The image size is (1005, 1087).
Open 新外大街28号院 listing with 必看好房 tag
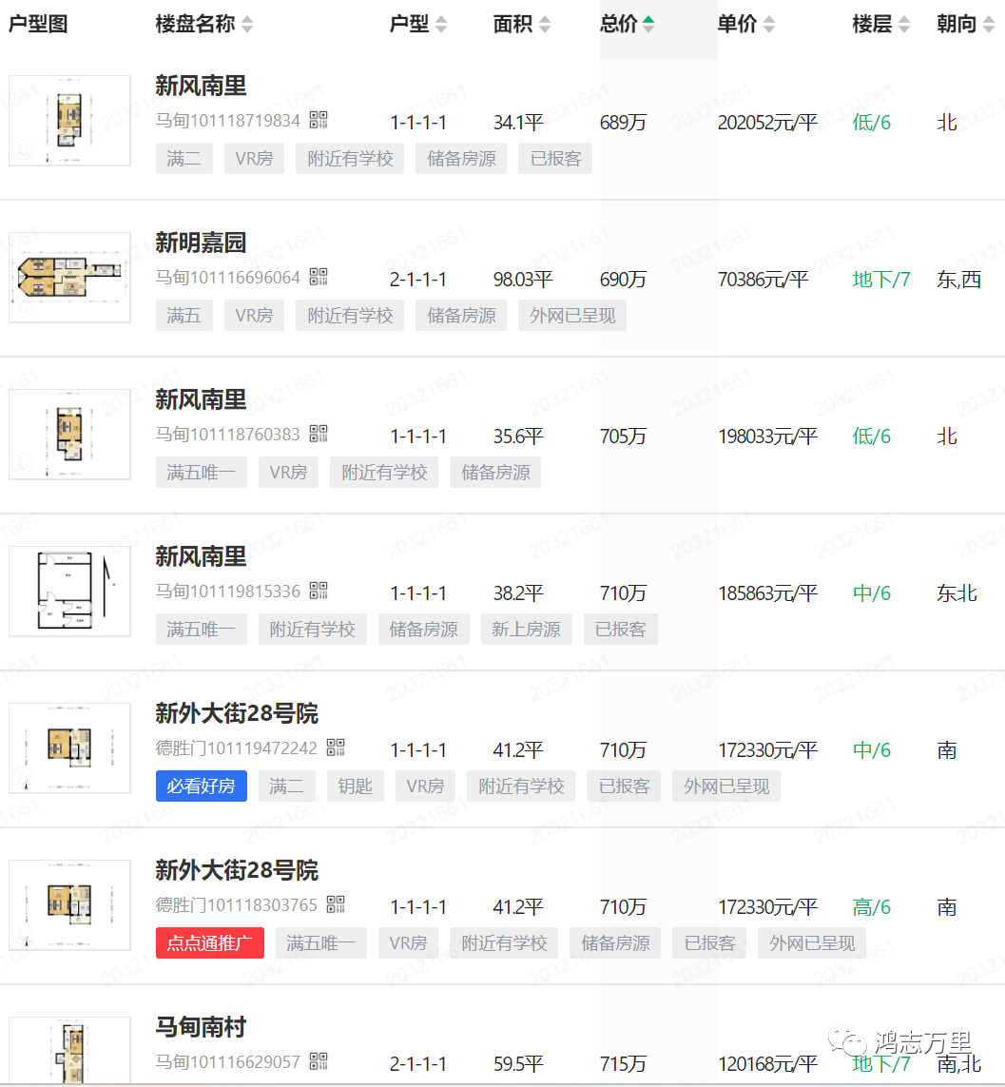coord(237,713)
